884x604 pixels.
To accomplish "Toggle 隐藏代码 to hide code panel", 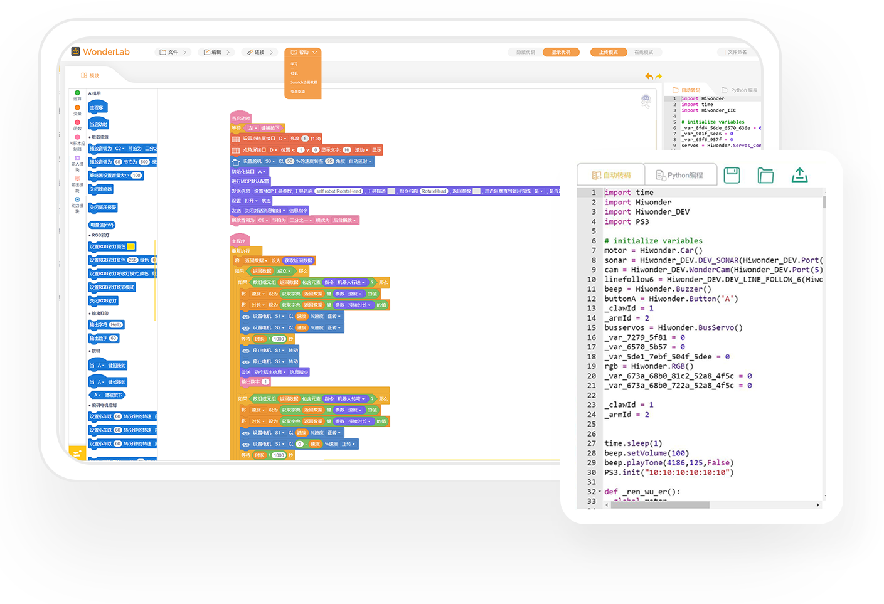I will [x=525, y=52].
